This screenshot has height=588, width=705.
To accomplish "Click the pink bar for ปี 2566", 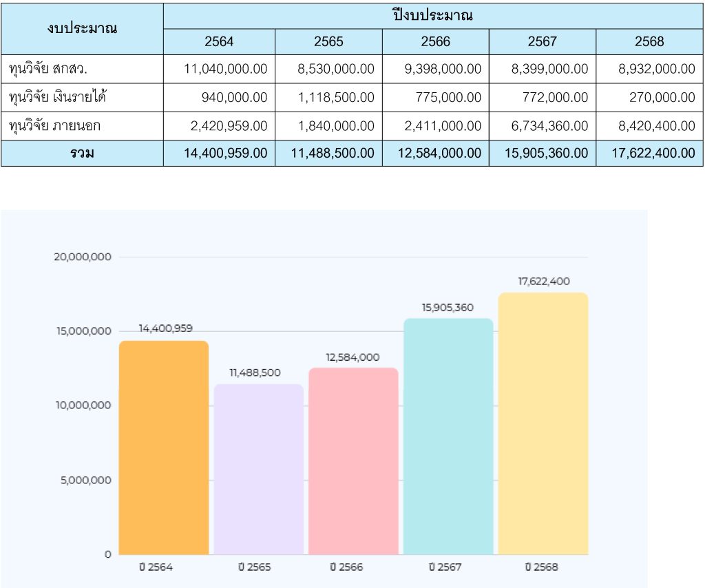I will pos(353,461).
